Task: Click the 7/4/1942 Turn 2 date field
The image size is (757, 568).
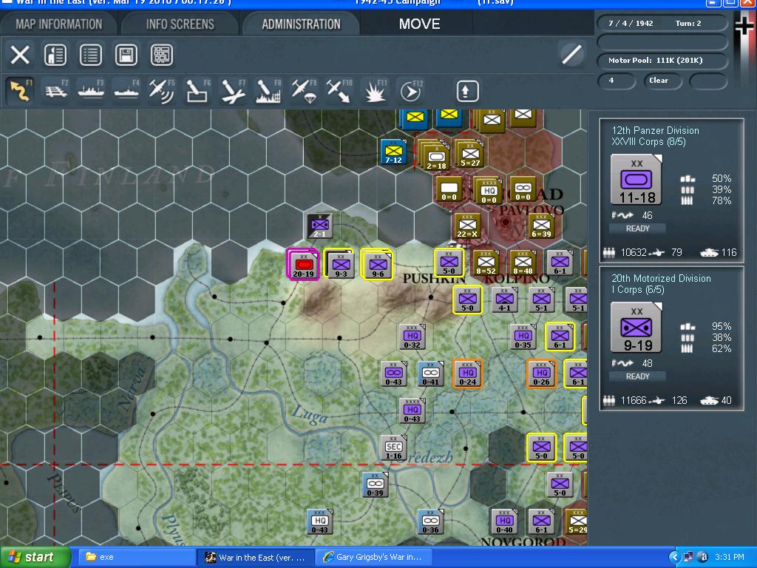Action: (x=662, y=23)
